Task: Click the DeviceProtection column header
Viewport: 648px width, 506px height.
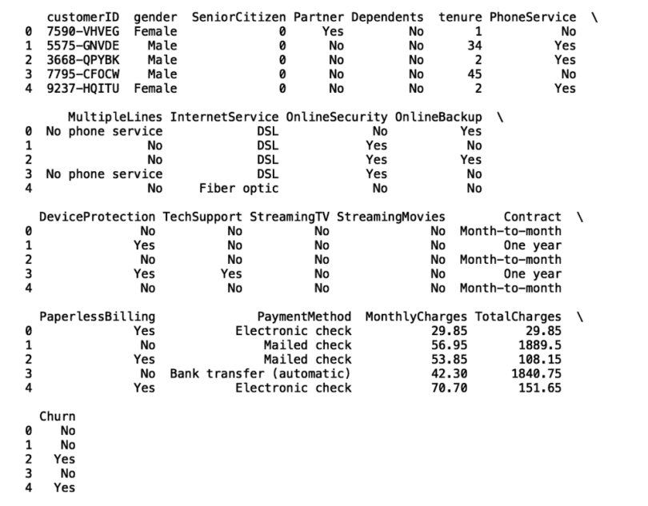Action: pos(97,217)
